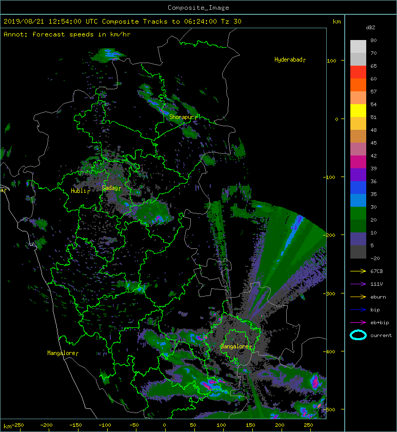Click the 67CB legend label
397x432 pixels.
(x=376, y=271)
